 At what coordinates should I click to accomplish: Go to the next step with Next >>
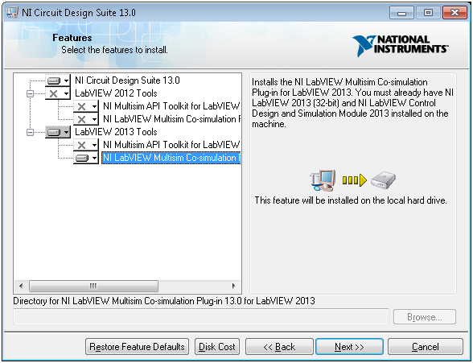click(x=349, y=346)
